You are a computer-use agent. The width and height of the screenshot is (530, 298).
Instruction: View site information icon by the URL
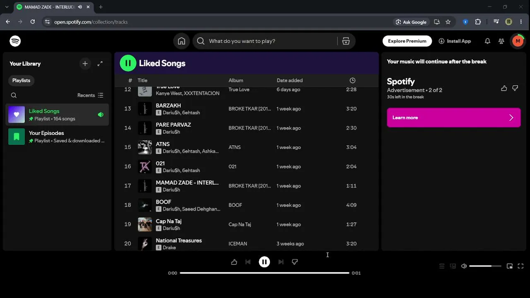tap(47, 22)
